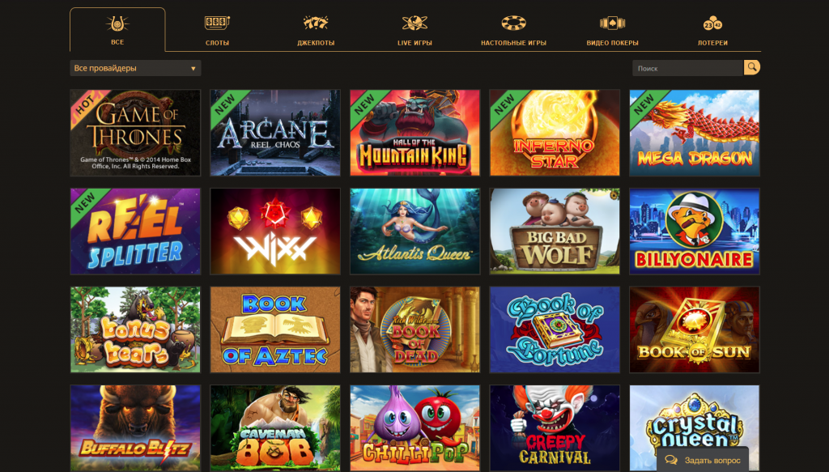Click the horseshoe icon above ВСЕ
The image size is (829, 472).
pos(117,23)
